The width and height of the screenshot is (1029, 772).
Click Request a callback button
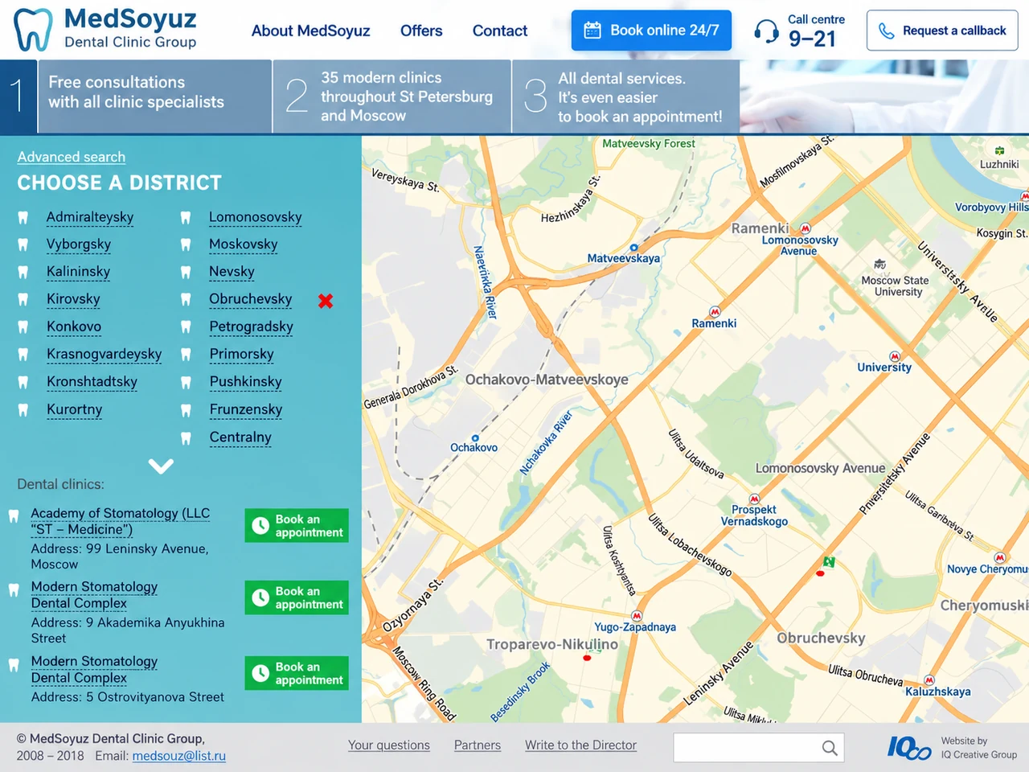coord(942,31)
